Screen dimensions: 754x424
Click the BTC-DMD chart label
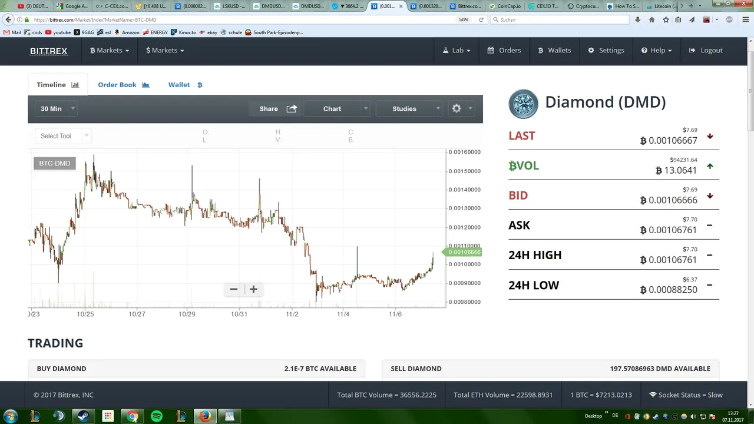tap(55, 163)
